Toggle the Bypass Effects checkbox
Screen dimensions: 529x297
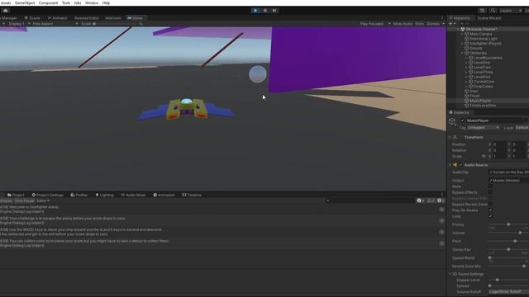tap(490, 192)
